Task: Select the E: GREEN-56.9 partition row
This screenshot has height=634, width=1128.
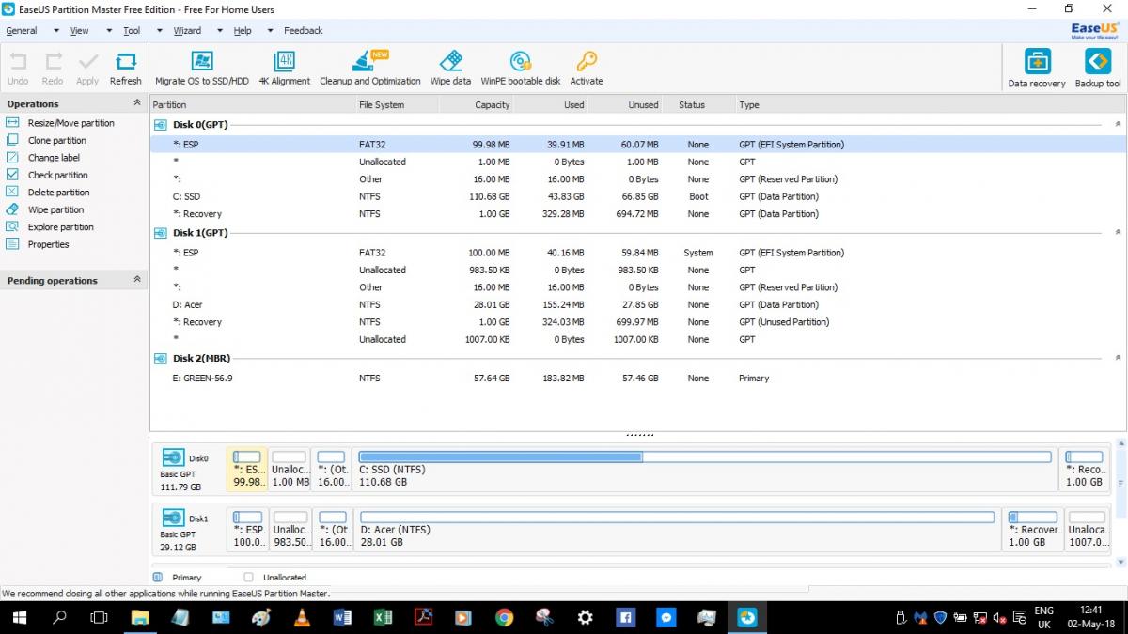Action: point(637,378)
